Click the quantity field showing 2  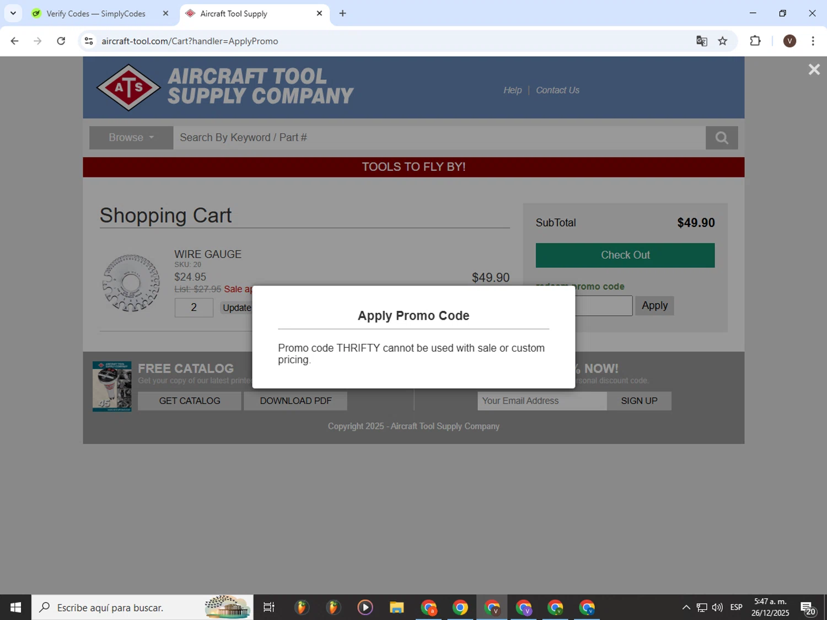tap(194, 308)
